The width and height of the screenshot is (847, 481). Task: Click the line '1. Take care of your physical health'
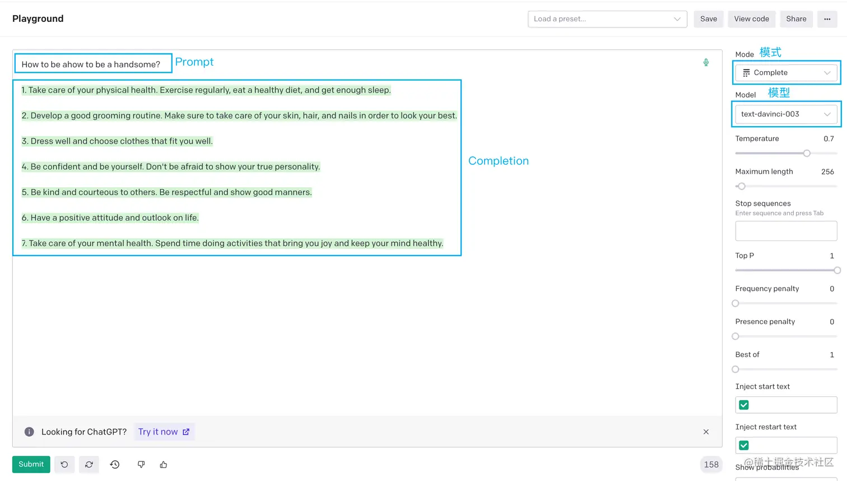tap(206, 90)
